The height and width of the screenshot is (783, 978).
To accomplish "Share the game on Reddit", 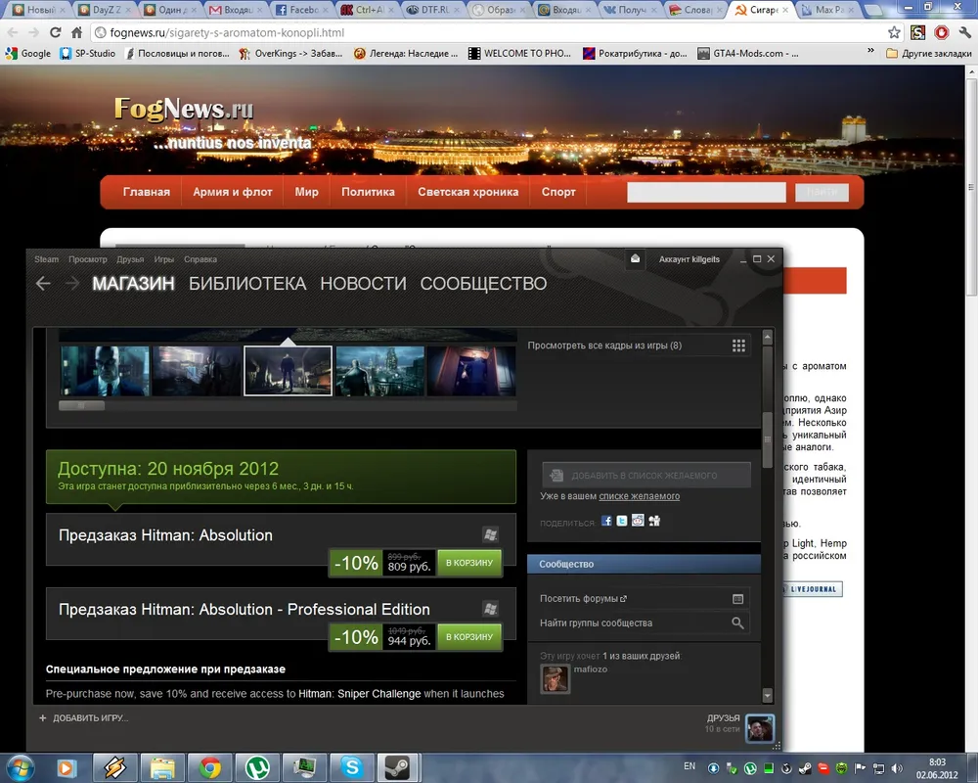I will tap(638, 521).
